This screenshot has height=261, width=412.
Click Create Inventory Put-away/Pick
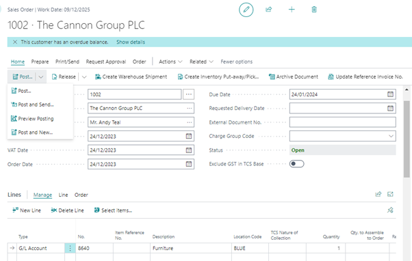(218, 77)
